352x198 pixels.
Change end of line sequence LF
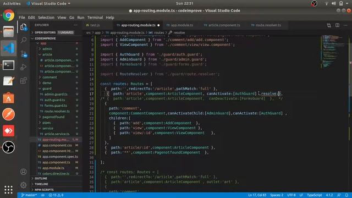(301, 195)
